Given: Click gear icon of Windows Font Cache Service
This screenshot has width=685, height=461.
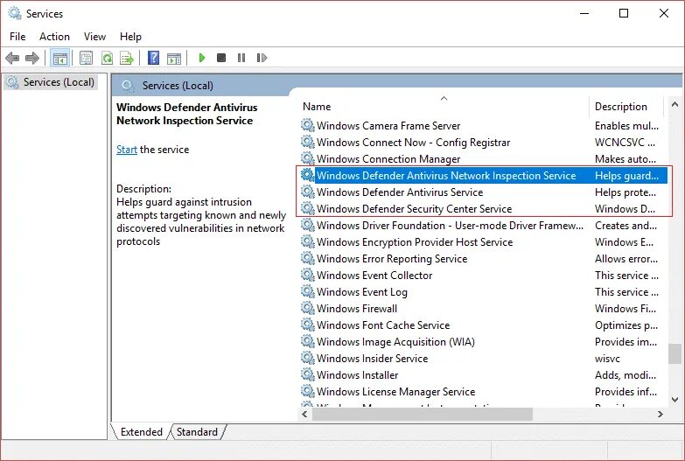Looking at the screenshot, I should click(x=308, y=325).
